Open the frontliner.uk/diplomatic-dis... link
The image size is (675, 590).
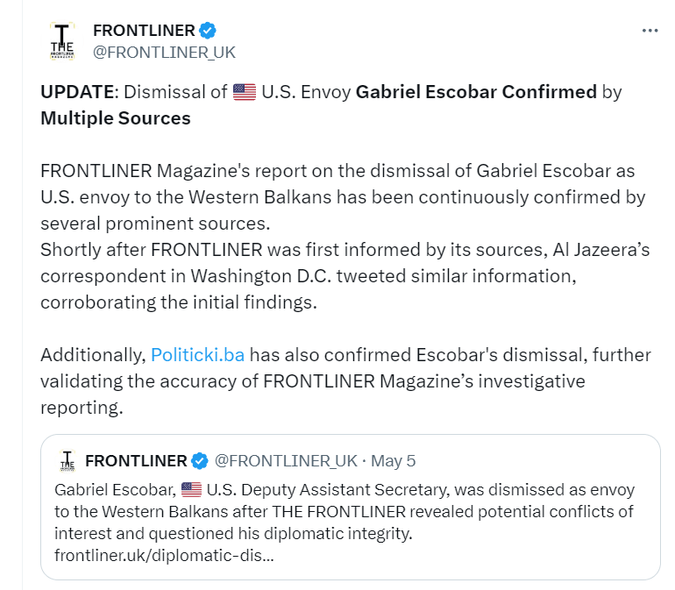(x=164, y=555)
